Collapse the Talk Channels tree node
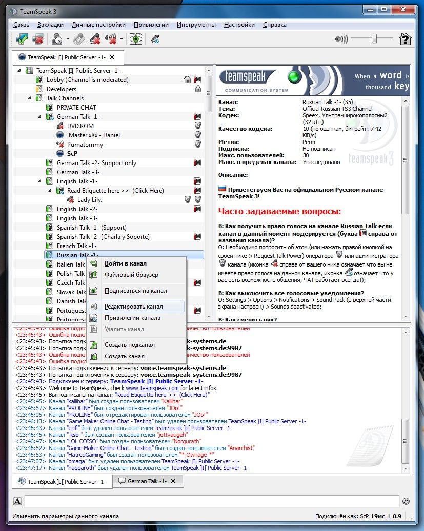 pos(29,98)
